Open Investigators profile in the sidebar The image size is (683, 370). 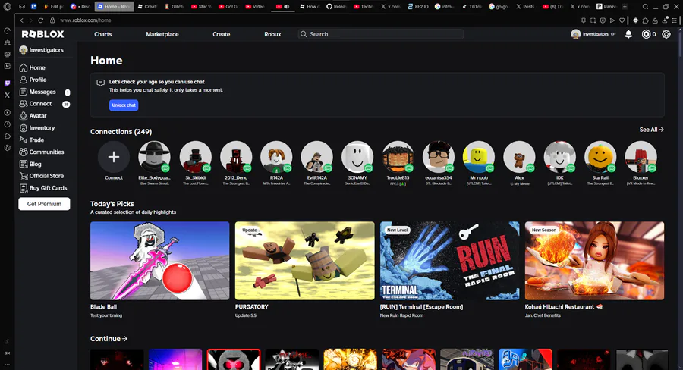click(x=42, y=50)
